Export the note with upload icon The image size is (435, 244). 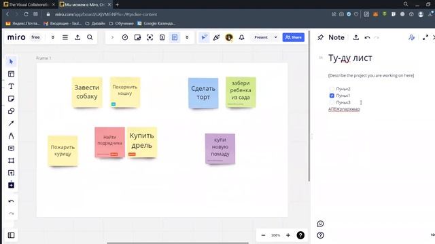(356, 37)
